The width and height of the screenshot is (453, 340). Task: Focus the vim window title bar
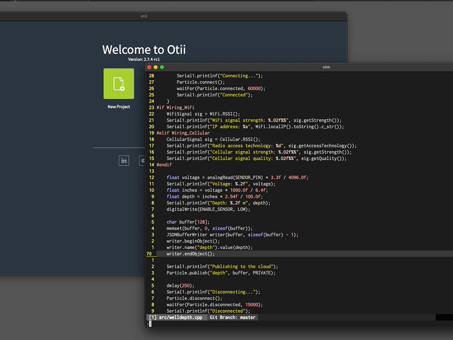[x=326, y=67]
